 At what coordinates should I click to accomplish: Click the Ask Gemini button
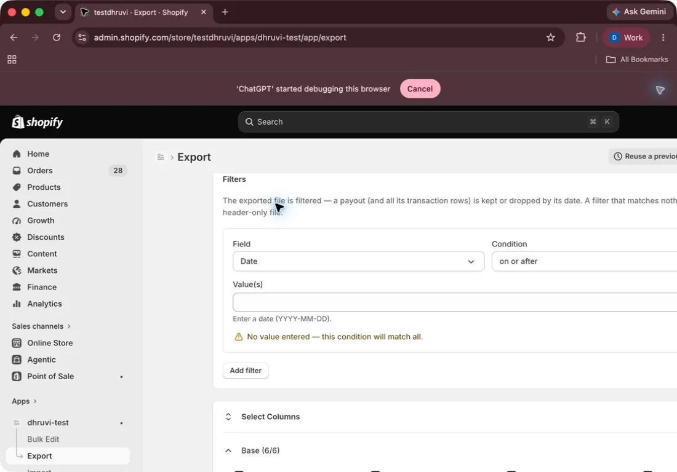(639, 12)
